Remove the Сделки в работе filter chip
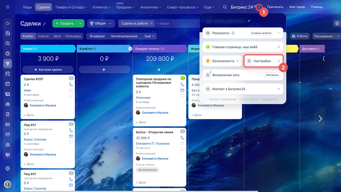This screenshot has height=192, width=341. point(152,23)
